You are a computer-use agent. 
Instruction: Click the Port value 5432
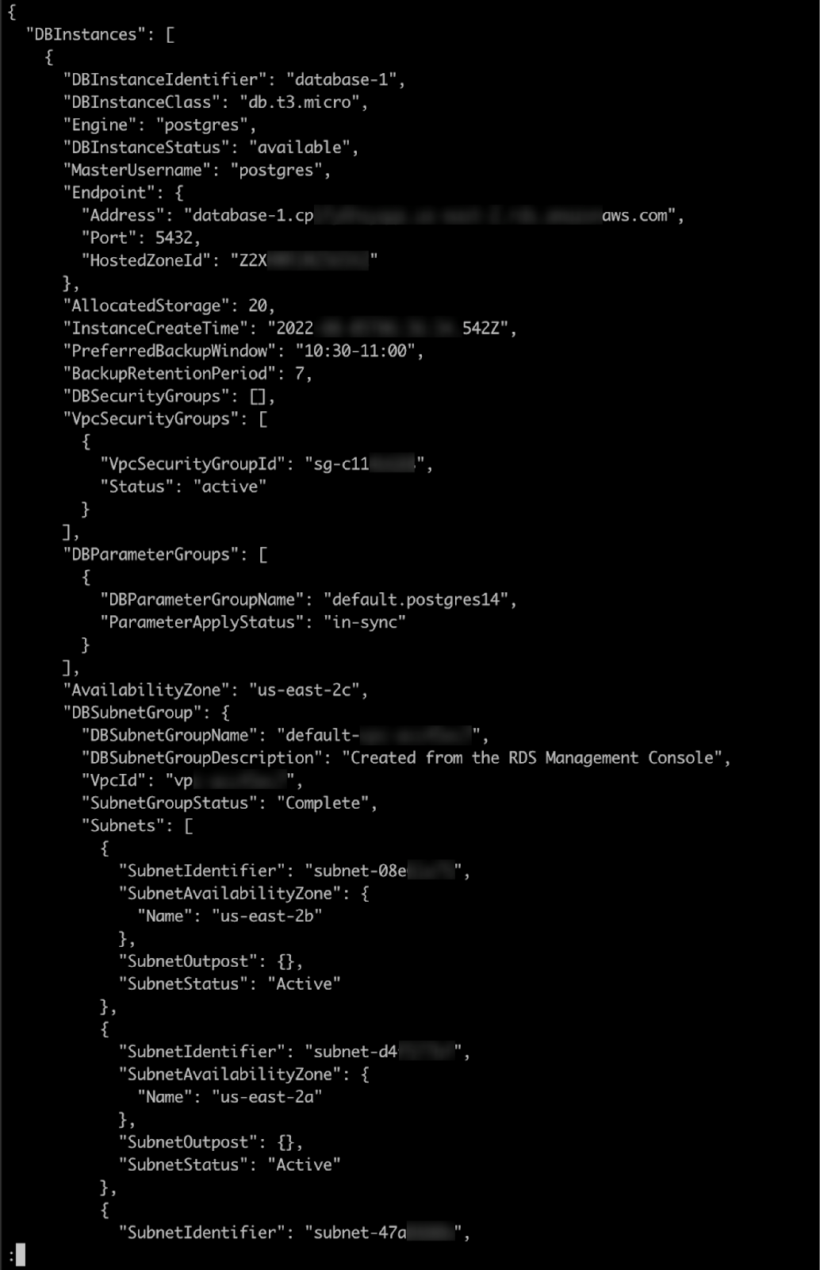(x=174, y=238)
